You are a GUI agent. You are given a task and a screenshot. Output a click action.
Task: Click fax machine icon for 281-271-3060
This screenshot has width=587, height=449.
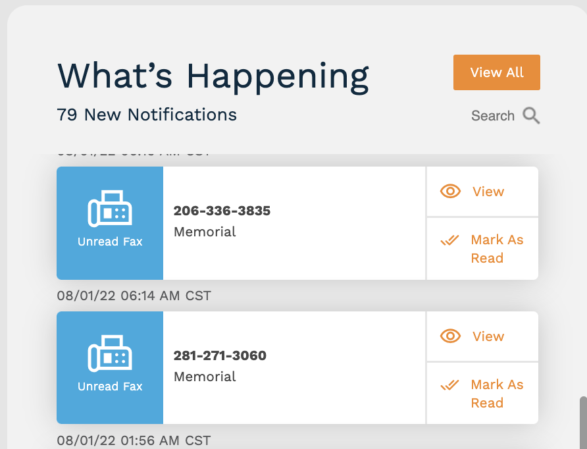(x=110, y=353)
